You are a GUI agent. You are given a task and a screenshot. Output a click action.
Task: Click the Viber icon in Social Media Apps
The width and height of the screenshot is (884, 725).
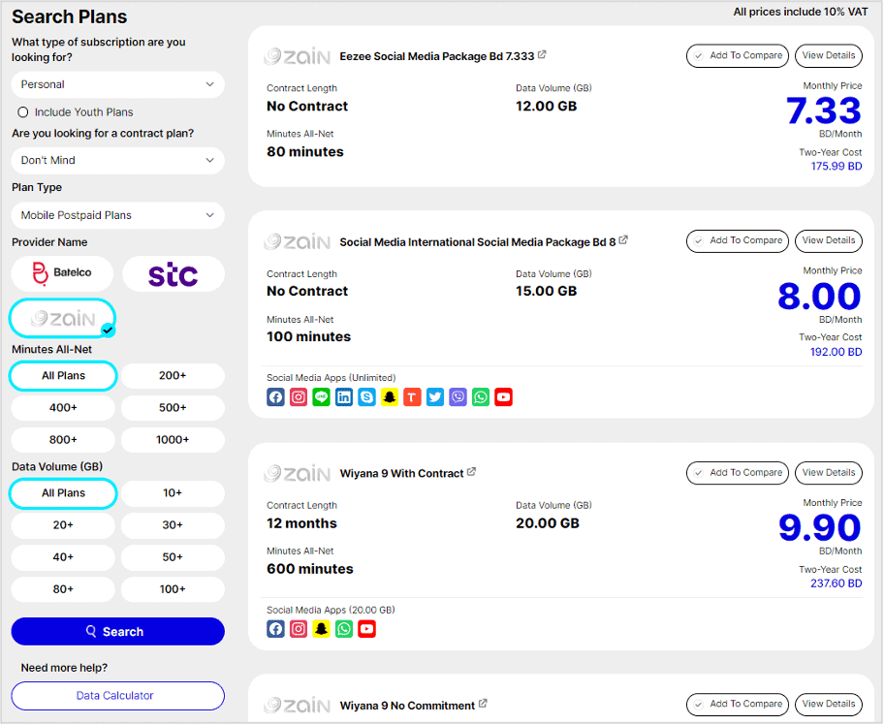click(458, 396)
